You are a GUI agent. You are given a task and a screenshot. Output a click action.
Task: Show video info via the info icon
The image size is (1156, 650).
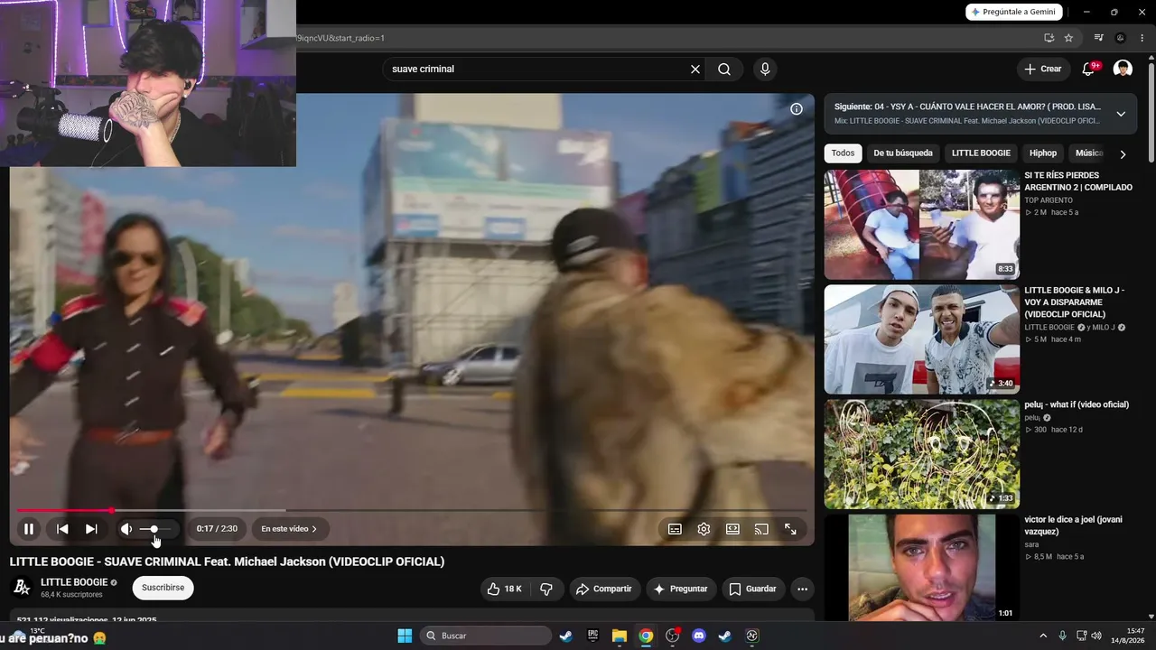coord(797,109)
